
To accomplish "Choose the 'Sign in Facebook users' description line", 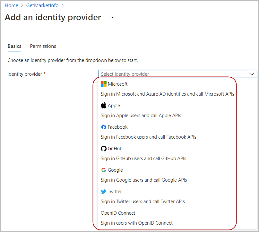I will pyautogui.click(x=148, y=137).
